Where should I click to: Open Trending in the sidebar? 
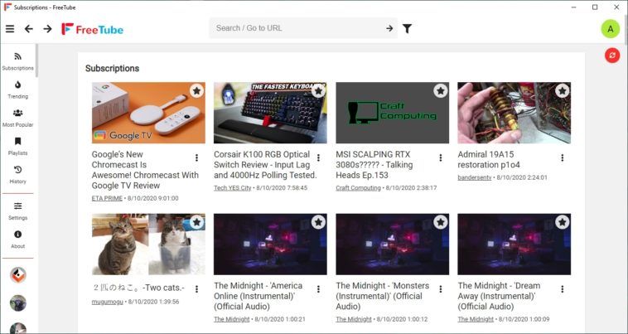click(18, 90)
